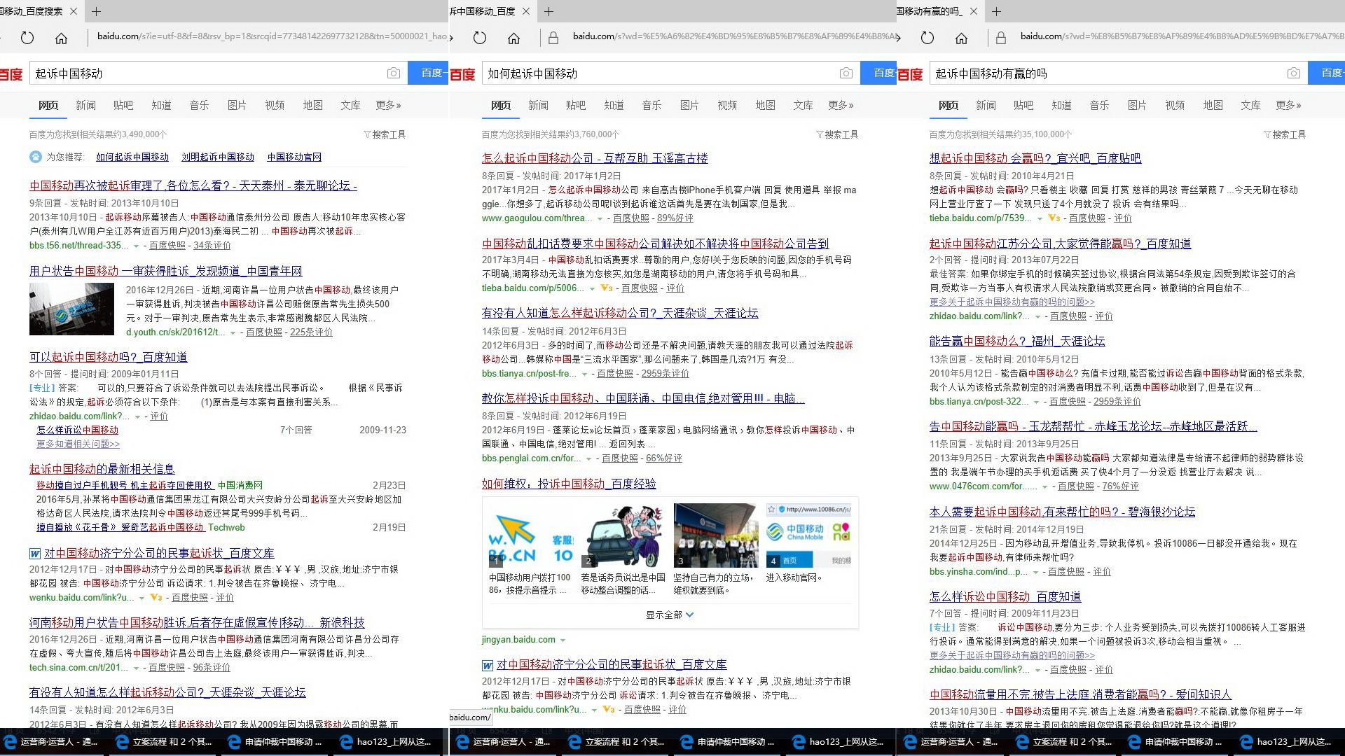Open result 能告赢中国移动么? 福州_天涯论坛
The image size is (1345, 756).
[1017, 341]
